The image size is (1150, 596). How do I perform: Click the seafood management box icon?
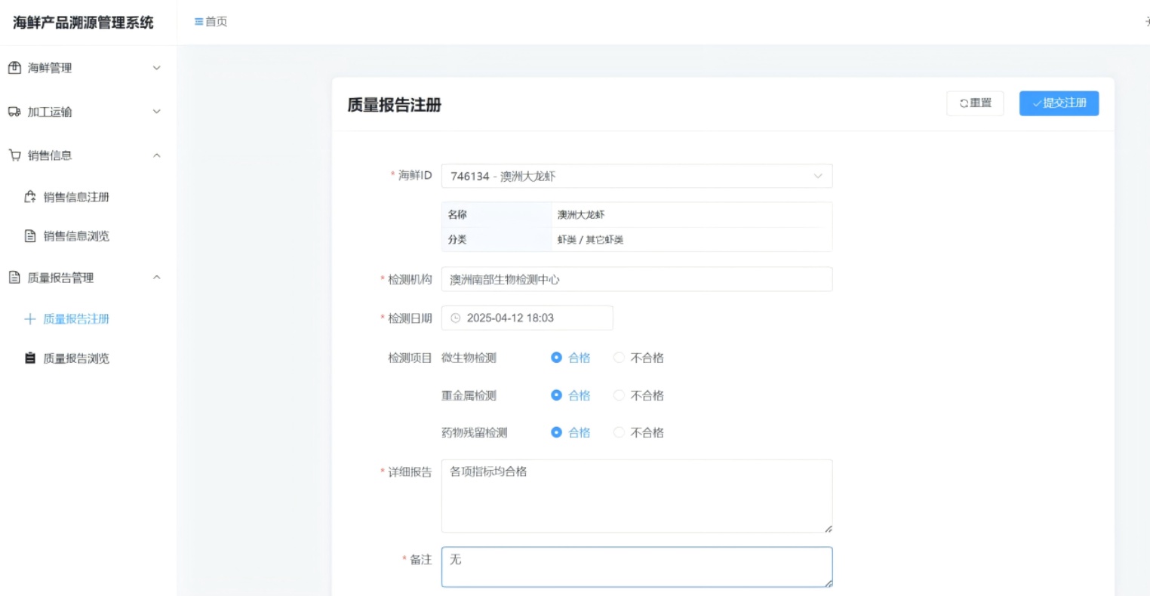(x=14, y=68)
